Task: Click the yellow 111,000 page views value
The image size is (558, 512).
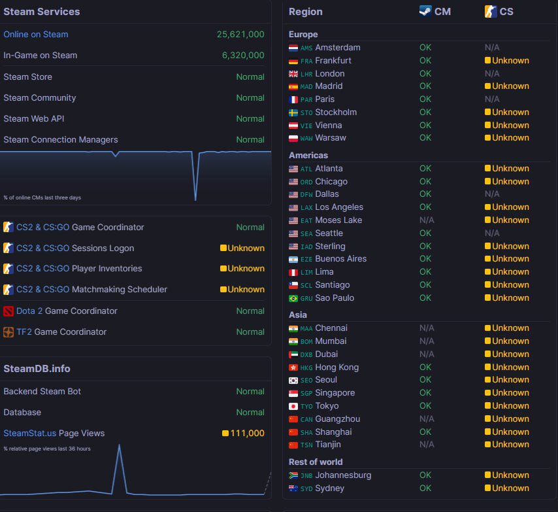Action: (x=243, y=434)
